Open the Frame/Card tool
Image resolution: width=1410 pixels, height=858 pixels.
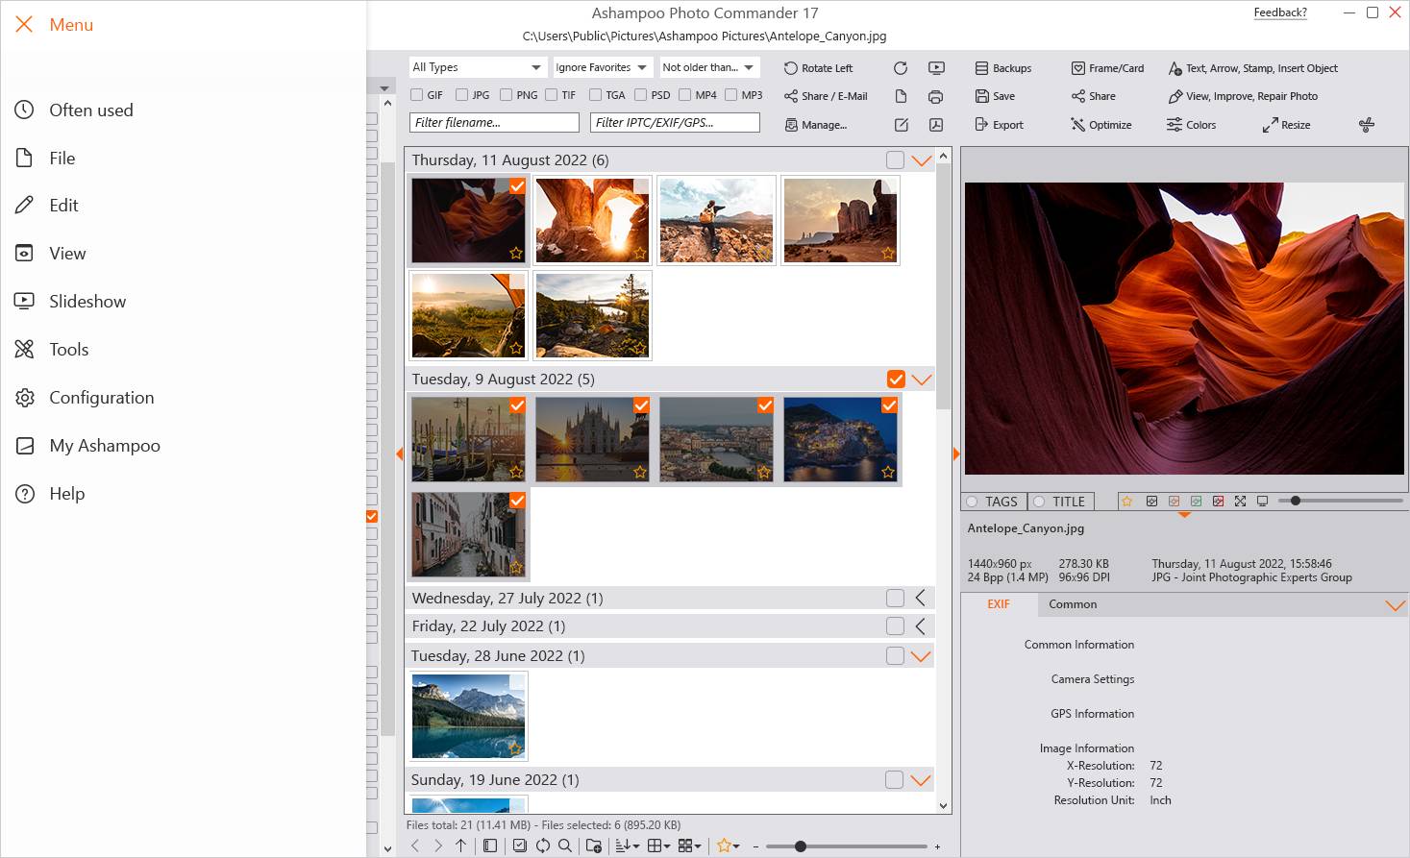coord(1107,67)
